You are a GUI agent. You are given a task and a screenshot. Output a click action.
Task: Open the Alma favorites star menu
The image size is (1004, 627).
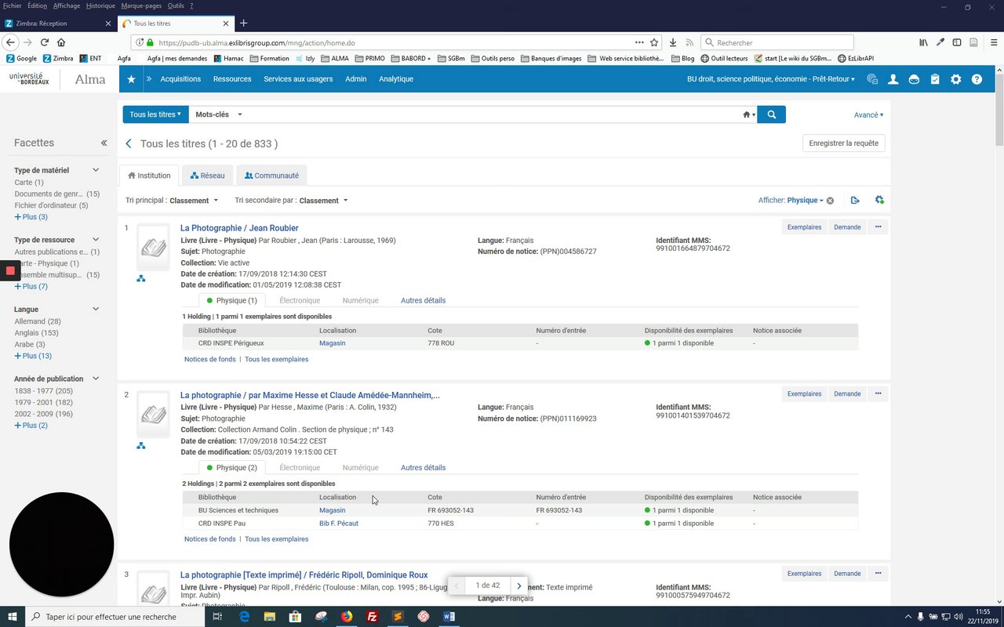[x=131, y=79]
